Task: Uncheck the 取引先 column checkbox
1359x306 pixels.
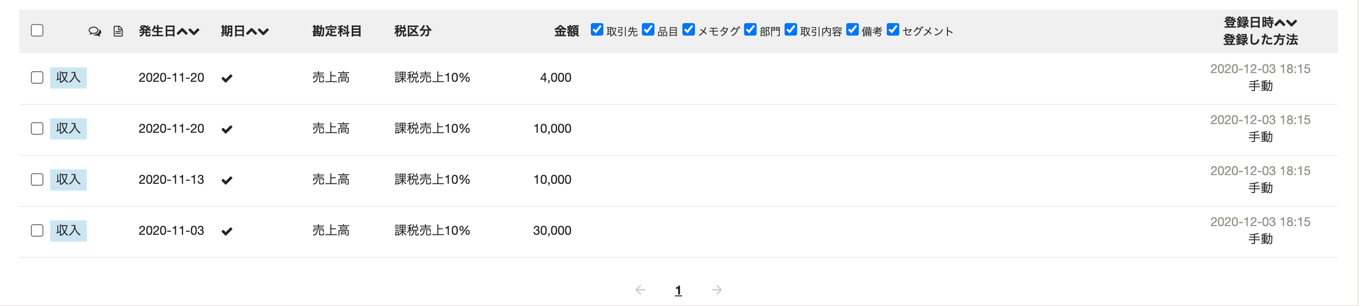Action: tap(597, 29)
